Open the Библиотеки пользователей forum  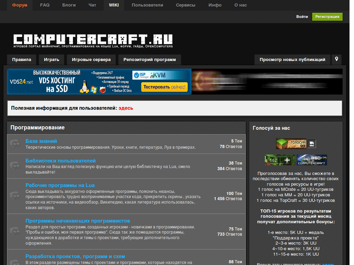click(x=60, y=161)
